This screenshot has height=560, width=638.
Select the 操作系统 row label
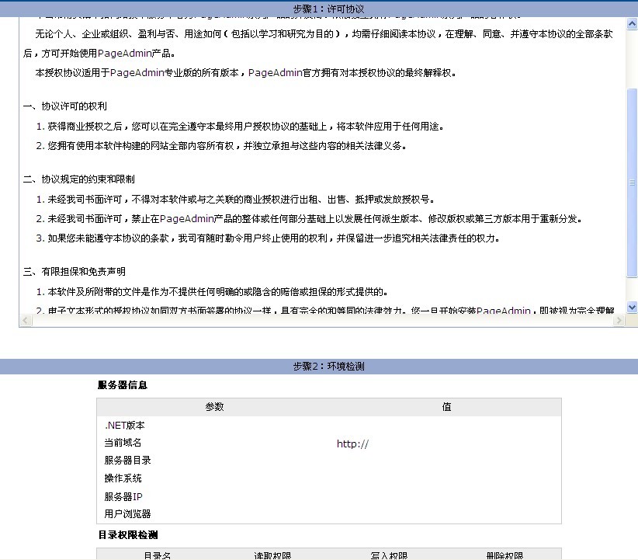click(123, 478)
